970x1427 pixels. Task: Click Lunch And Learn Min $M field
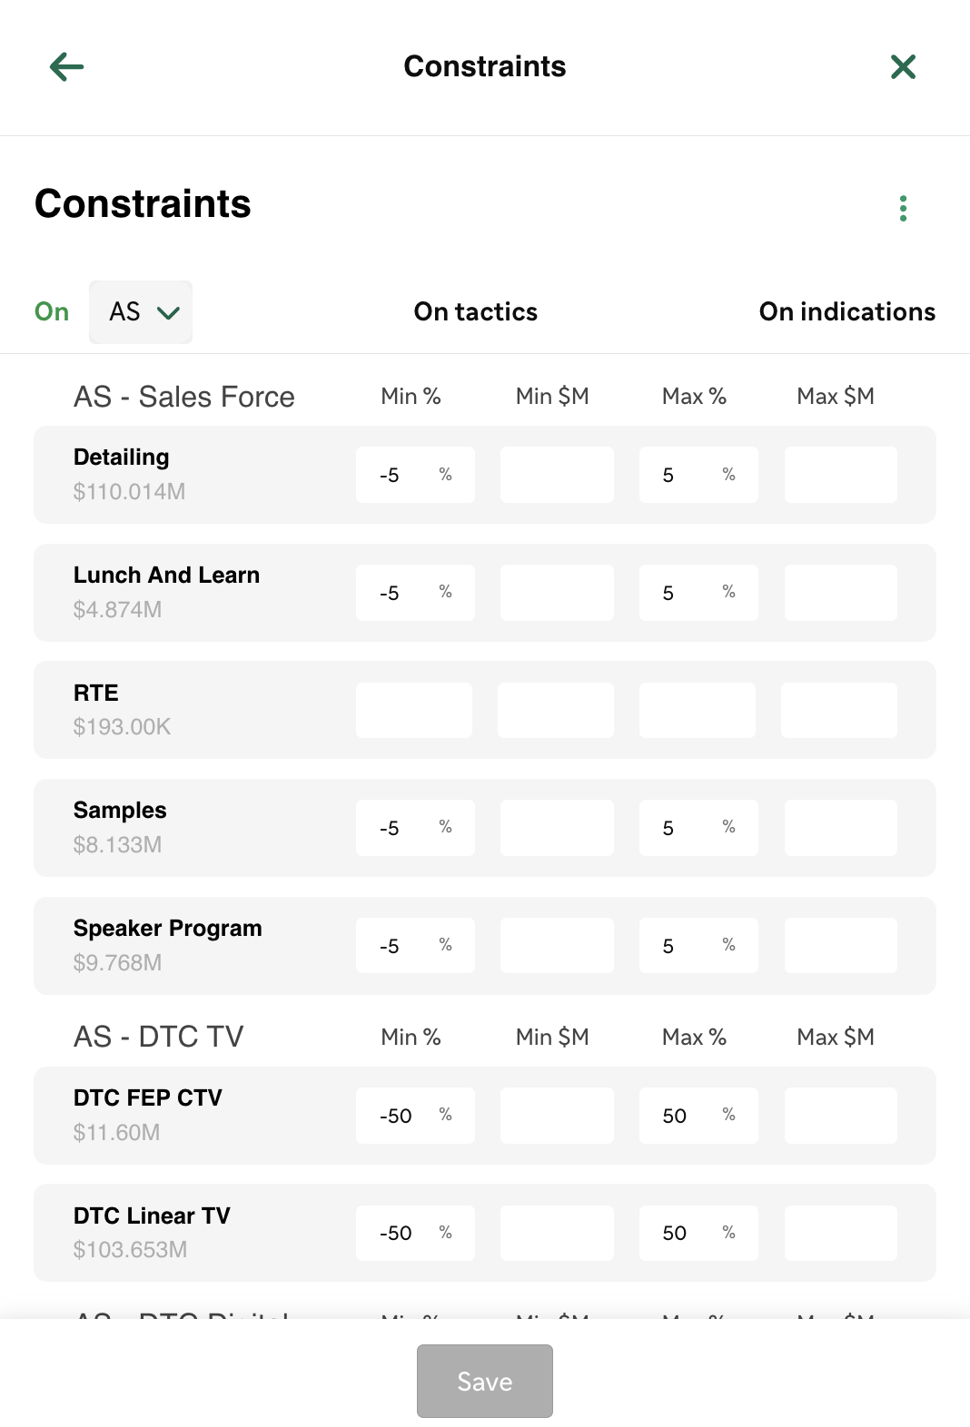557,593
